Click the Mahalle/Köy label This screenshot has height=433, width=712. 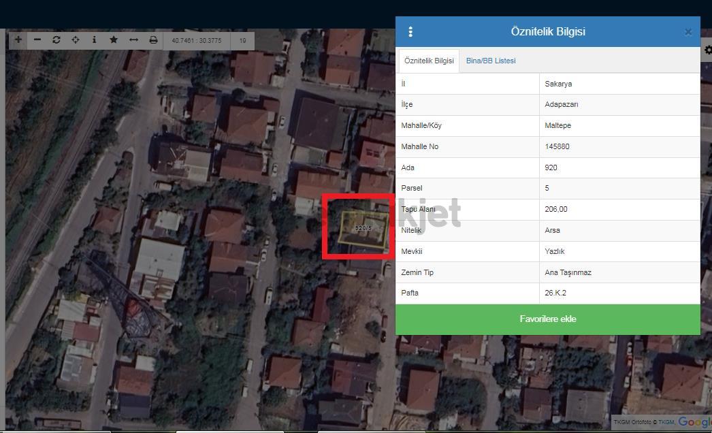pos(421,125)
